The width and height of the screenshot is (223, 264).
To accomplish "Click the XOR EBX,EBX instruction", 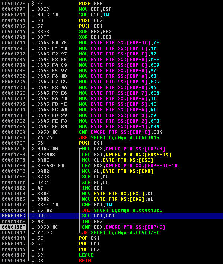I will click(95, 32).
